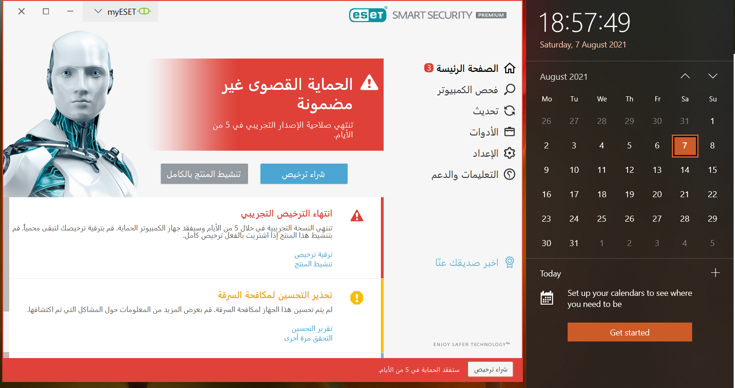Click the Update refresh arrows icon
Screen dimensions: 735x388
click(510, 111)
